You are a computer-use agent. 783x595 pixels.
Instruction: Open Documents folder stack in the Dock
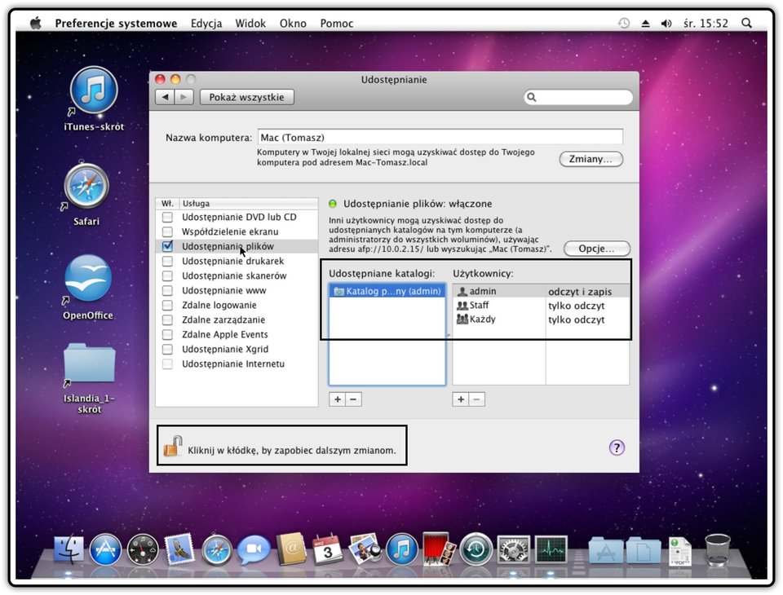[x=644, y=550]
